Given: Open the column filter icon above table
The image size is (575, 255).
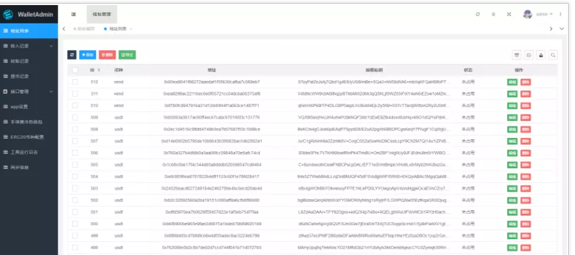Looking at the screenshot, I should 517,55.
